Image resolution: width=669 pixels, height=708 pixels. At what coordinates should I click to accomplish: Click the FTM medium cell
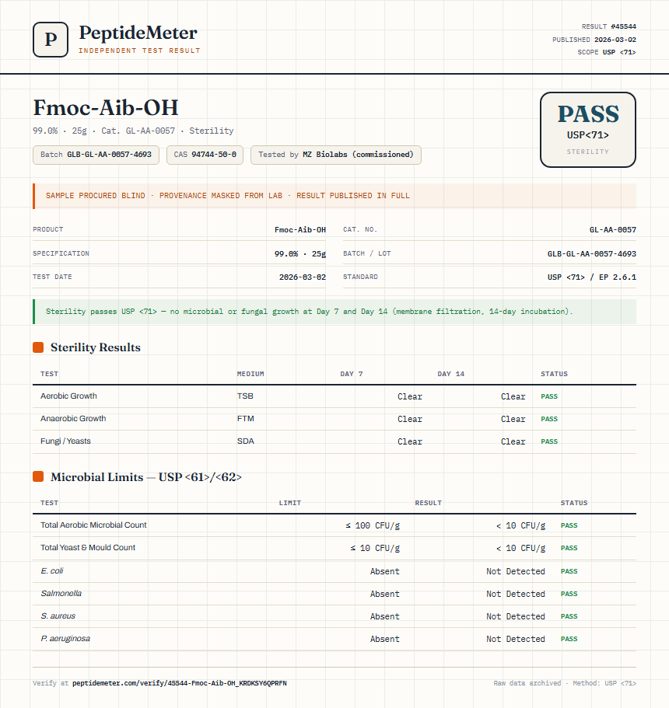246,419
